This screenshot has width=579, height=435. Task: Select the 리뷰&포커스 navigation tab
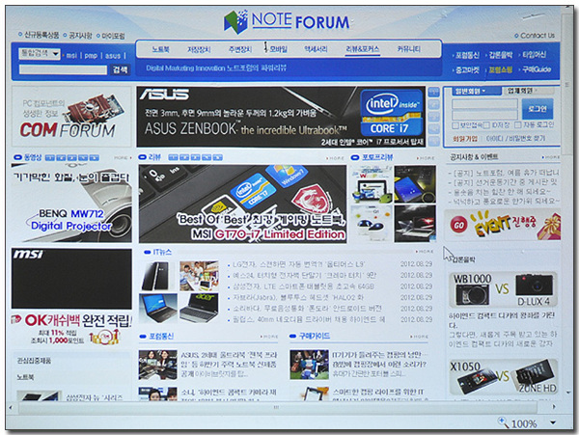(362, 49)
